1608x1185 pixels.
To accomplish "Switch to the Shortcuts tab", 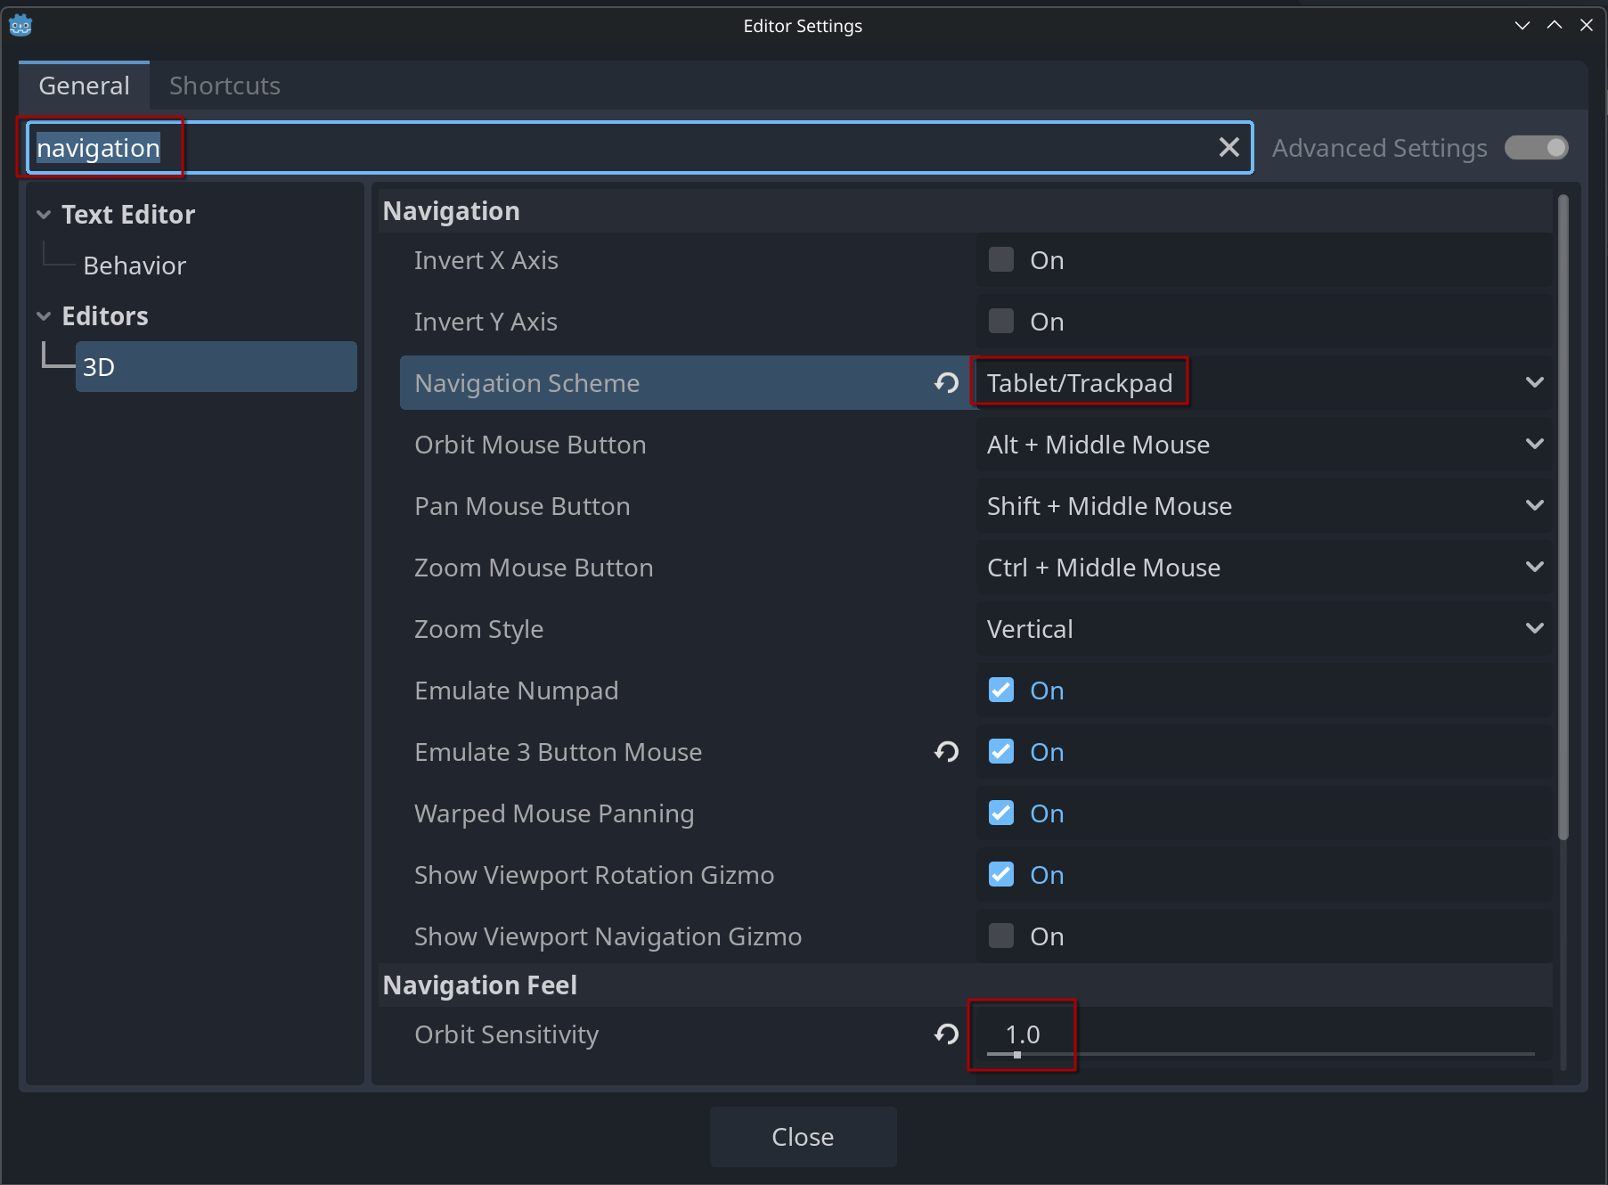I will [224, 86].
